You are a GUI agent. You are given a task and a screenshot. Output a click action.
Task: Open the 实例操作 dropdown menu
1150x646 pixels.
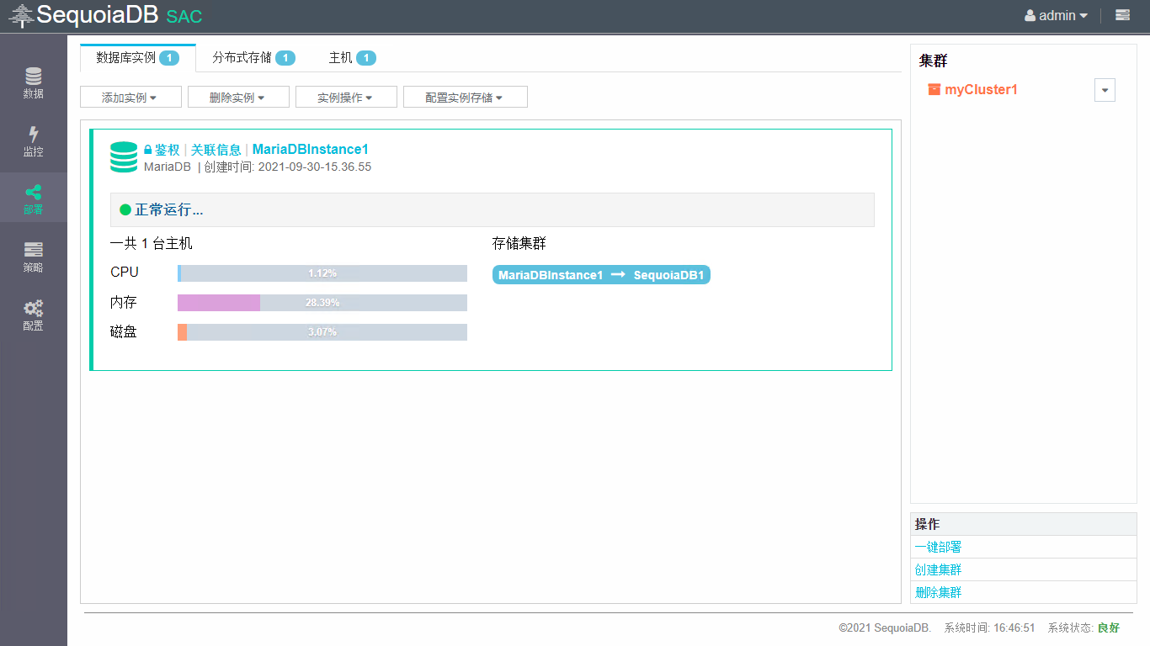coord(345,98)
